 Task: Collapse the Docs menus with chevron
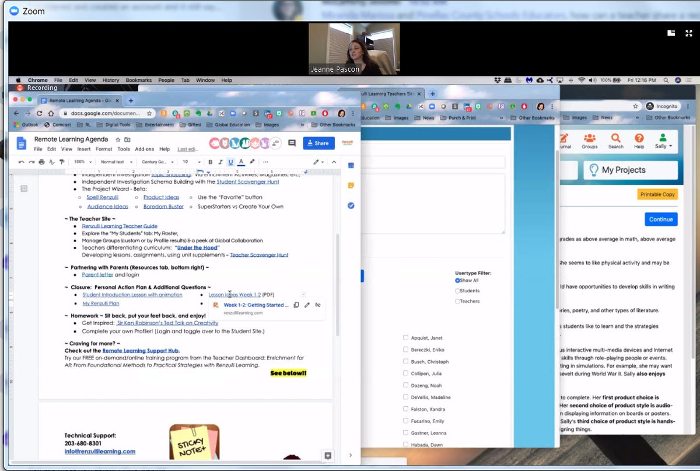click(x=334, y=162)
